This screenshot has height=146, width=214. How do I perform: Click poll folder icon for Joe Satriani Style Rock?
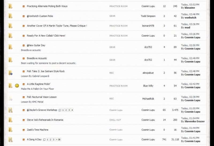click(10, 73)
